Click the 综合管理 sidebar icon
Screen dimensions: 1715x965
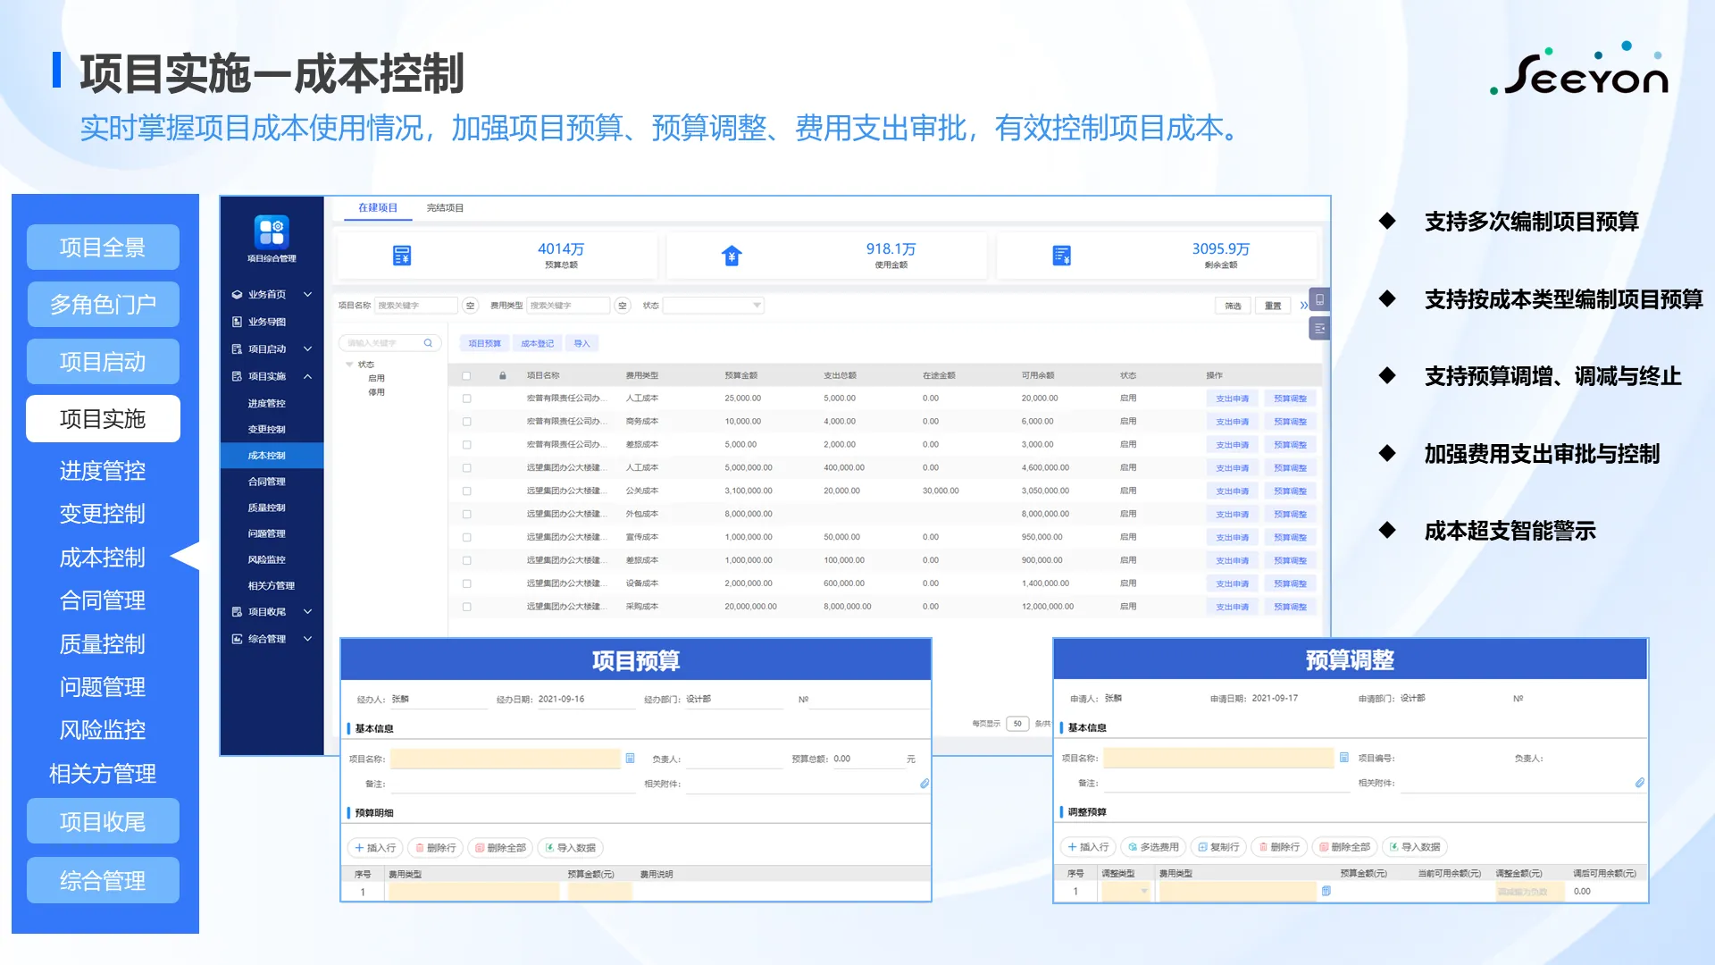237,639
